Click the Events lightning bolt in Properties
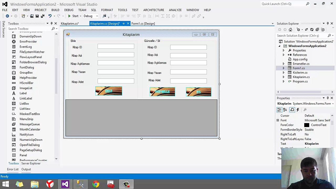This screenshot has width=336, height=189. (x=298, y=110)
